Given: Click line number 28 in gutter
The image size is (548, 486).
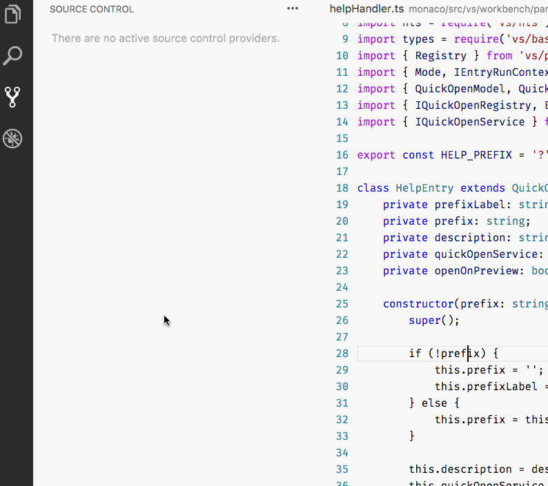Looking at the screenshot, I should coord(342,354).
